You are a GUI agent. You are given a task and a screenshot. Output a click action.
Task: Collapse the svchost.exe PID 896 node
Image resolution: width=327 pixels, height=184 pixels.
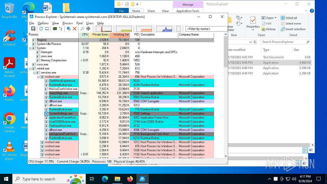click(x=38, y=77)
